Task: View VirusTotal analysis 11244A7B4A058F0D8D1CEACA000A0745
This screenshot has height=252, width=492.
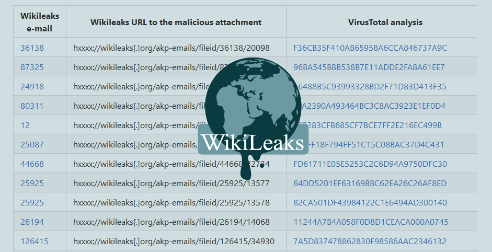Action: click(371, 222)
